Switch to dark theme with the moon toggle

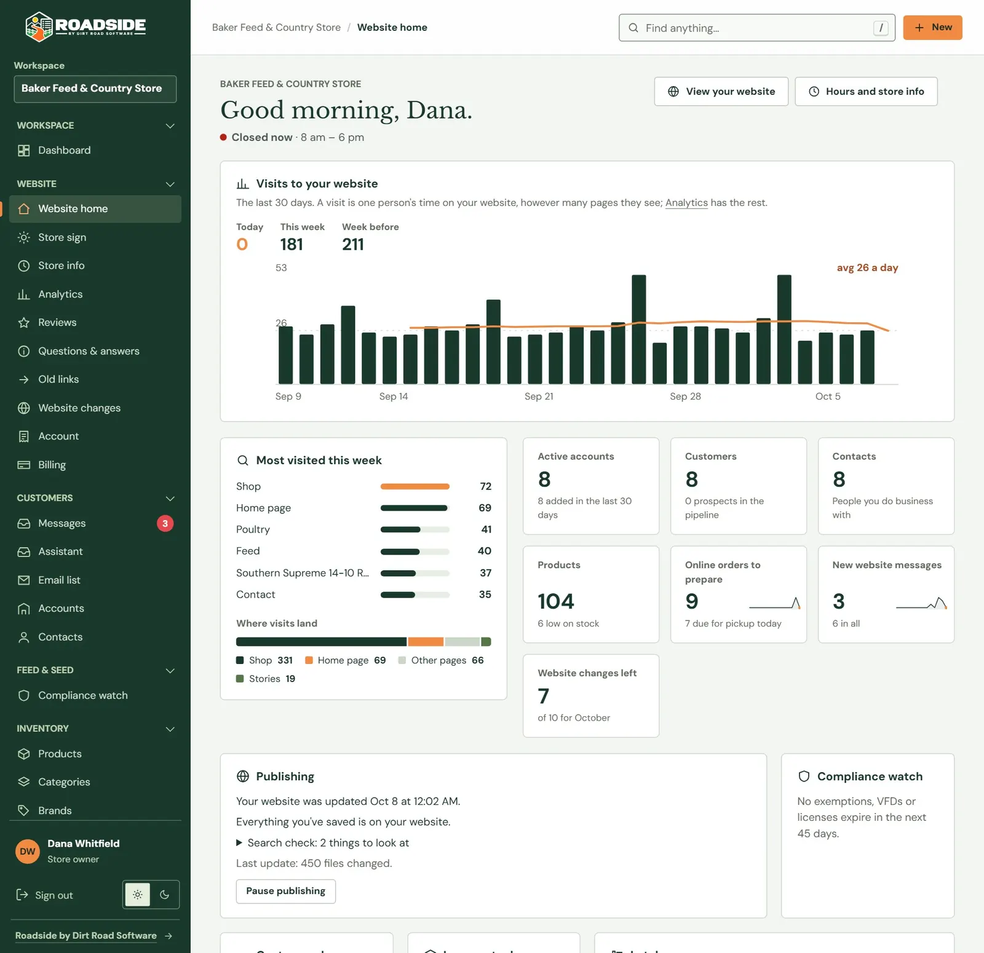coord(165,895)
